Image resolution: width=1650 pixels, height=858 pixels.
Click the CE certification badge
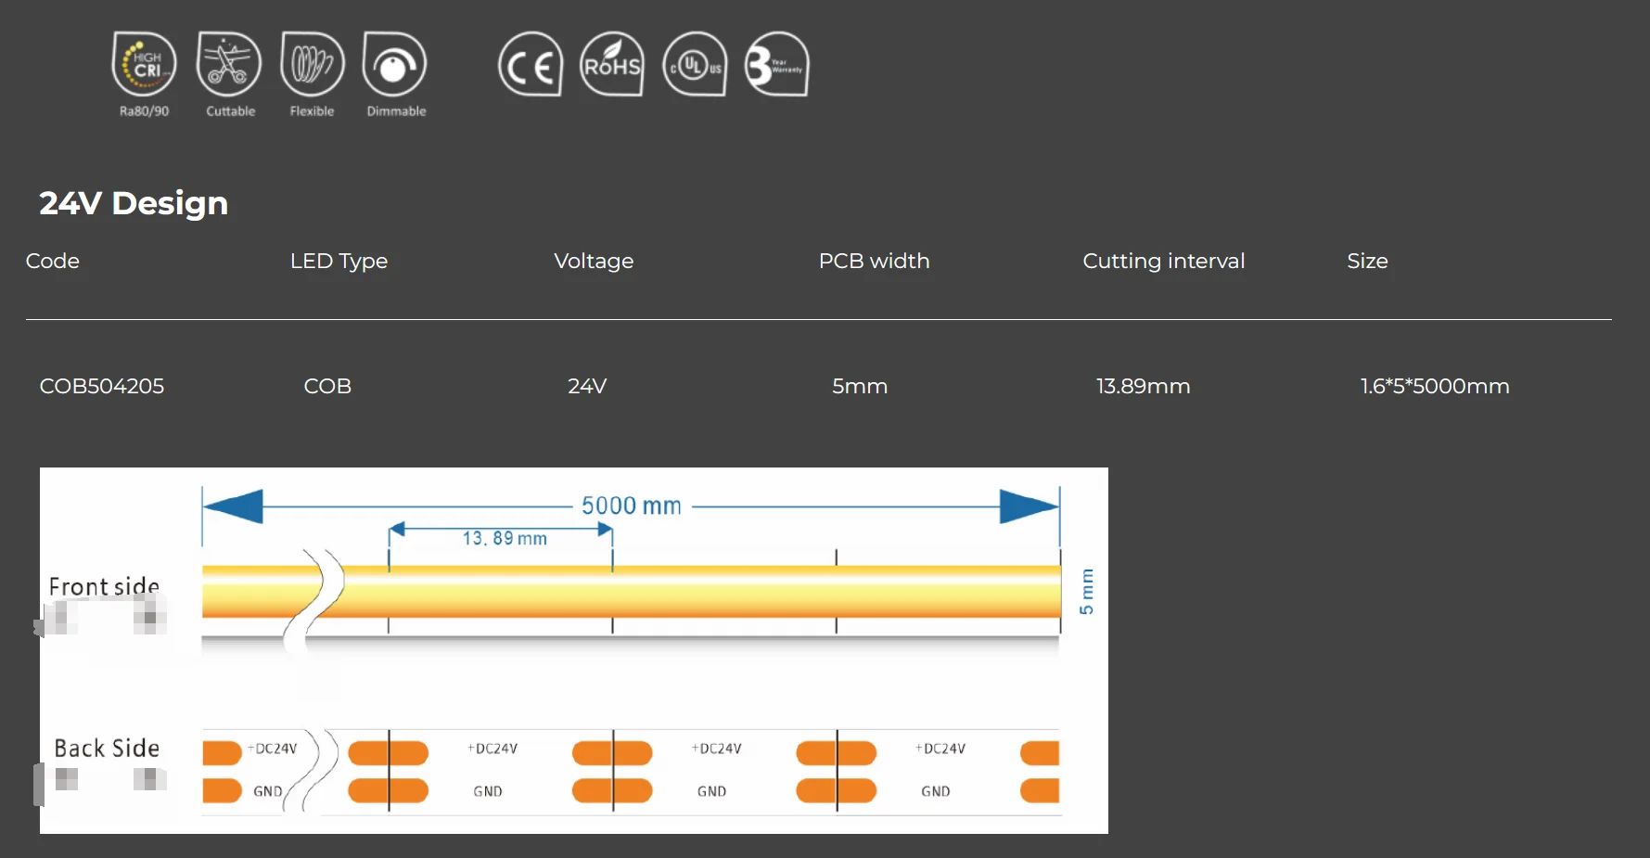click(x=530, y=65)
